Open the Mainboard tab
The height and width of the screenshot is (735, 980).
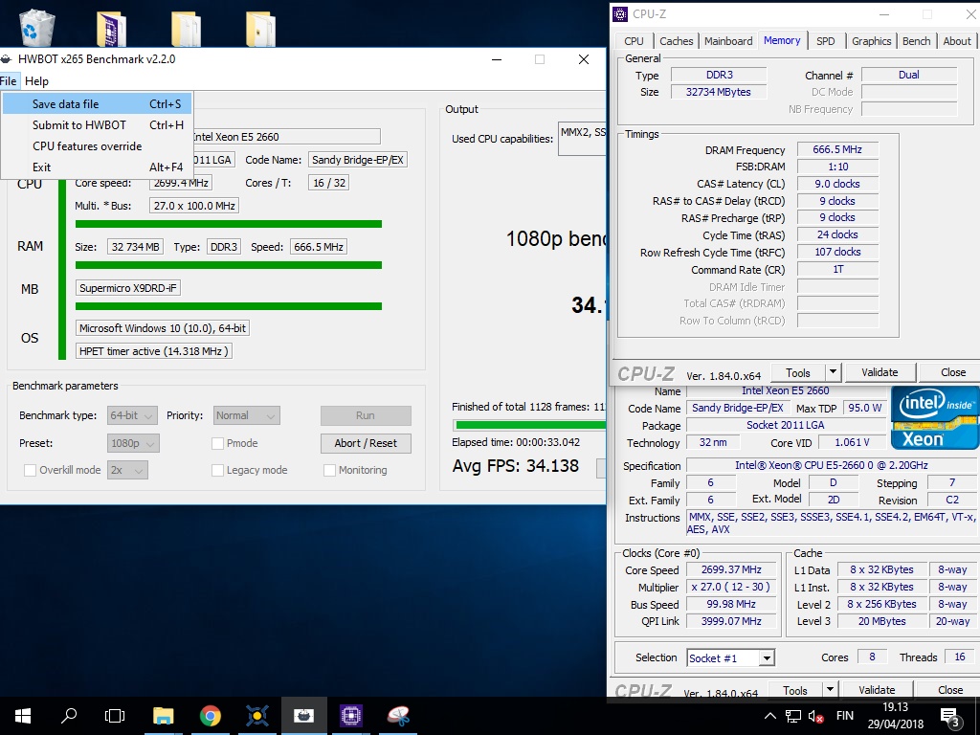point(728,41)
